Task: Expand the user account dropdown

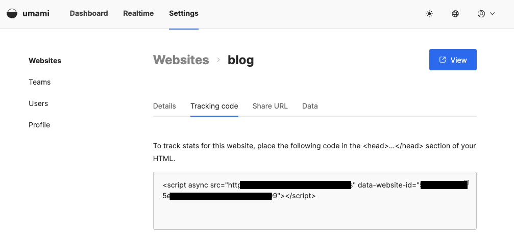Action: [x=486, y=14]
